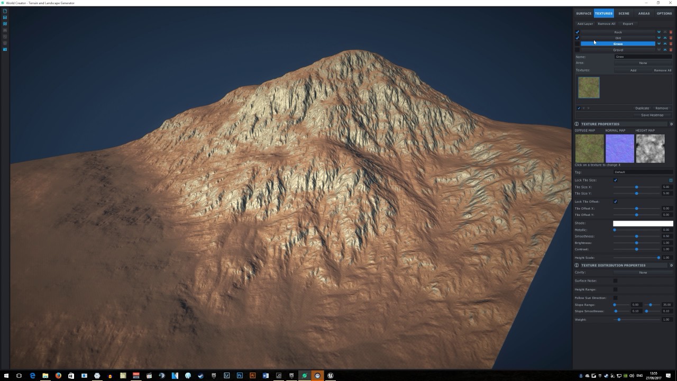Enable the Gravel layer checkbox
Viewport: 677px width, 381px height.
(x=577, y=50)
